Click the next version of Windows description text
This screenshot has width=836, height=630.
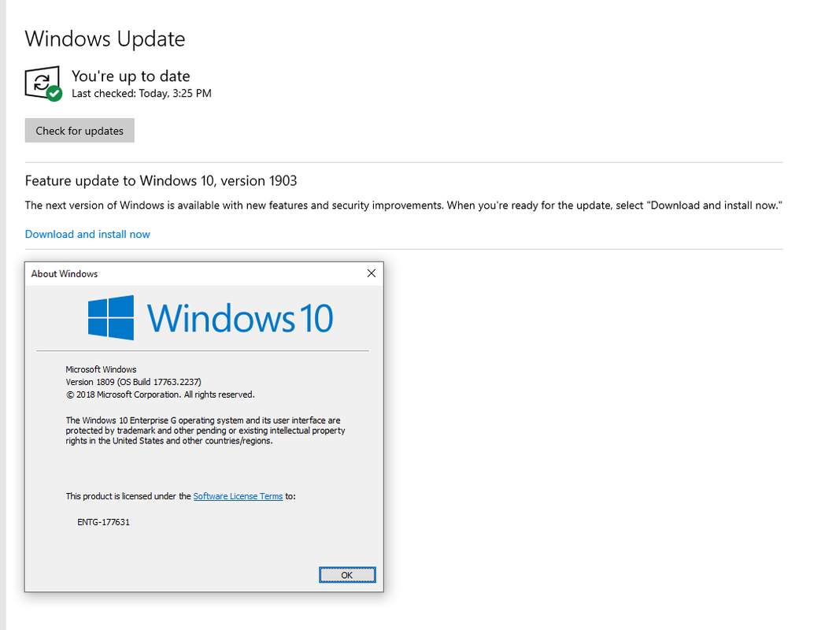[x=404, y=206]
